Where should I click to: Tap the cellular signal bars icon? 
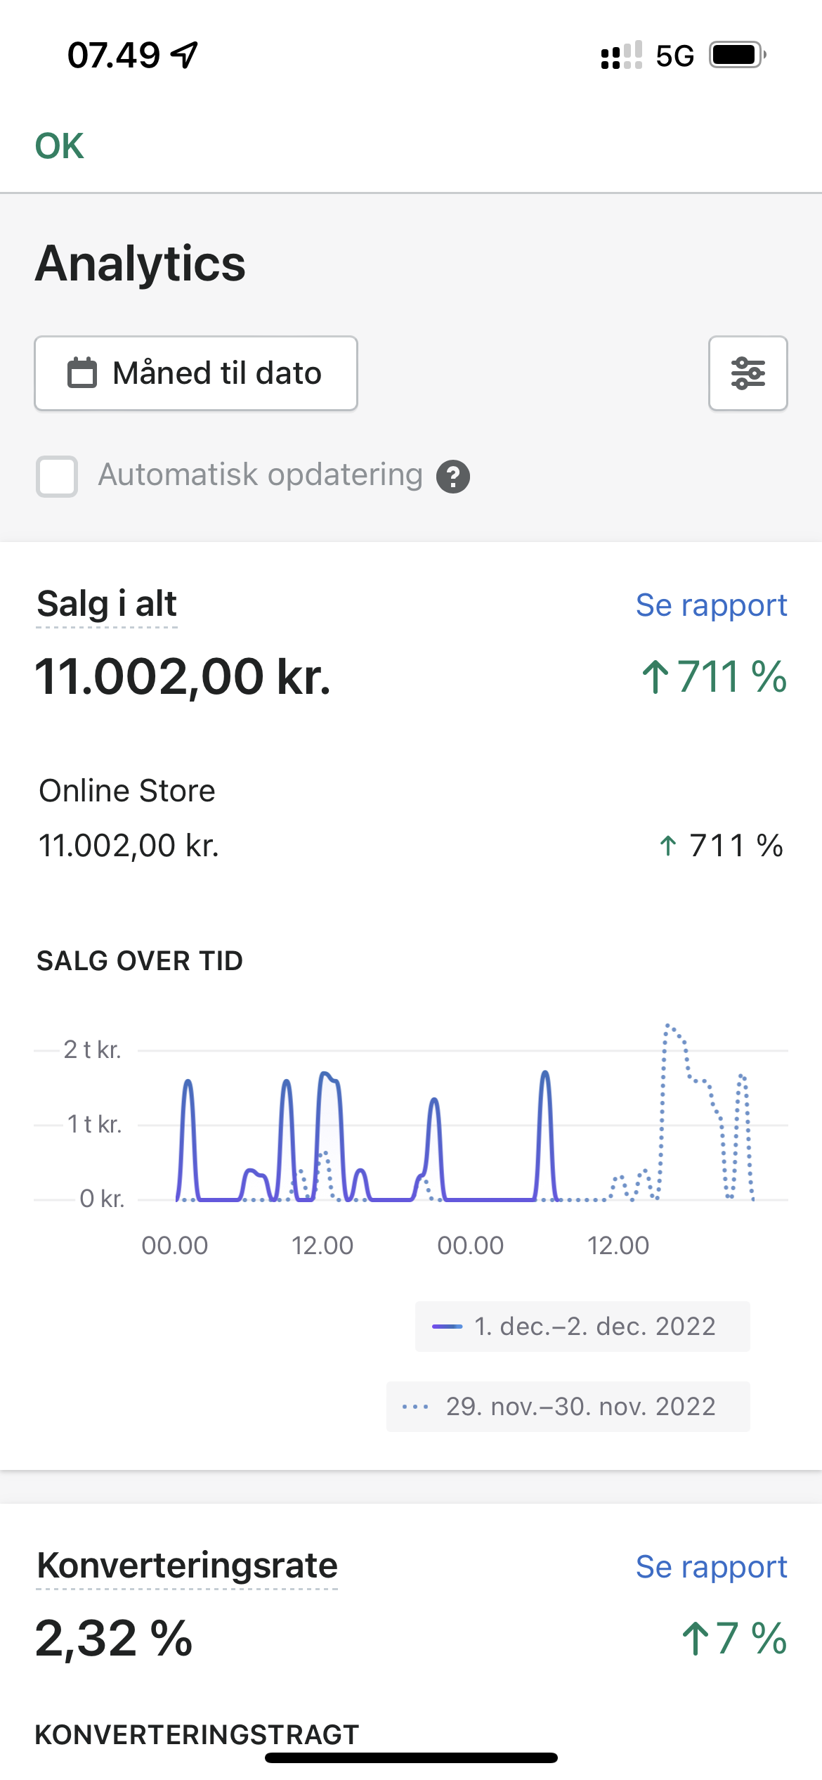(x=621, y=56)
